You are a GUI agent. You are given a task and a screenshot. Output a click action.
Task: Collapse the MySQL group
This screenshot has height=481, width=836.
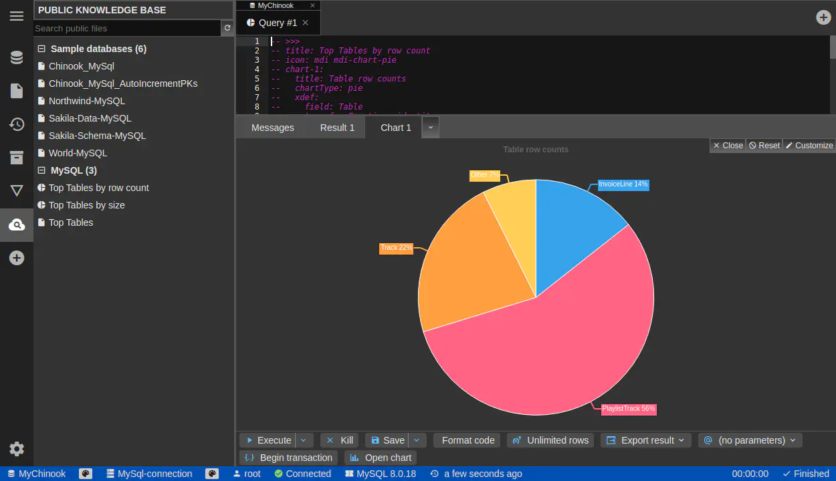(x=41, y=170)
